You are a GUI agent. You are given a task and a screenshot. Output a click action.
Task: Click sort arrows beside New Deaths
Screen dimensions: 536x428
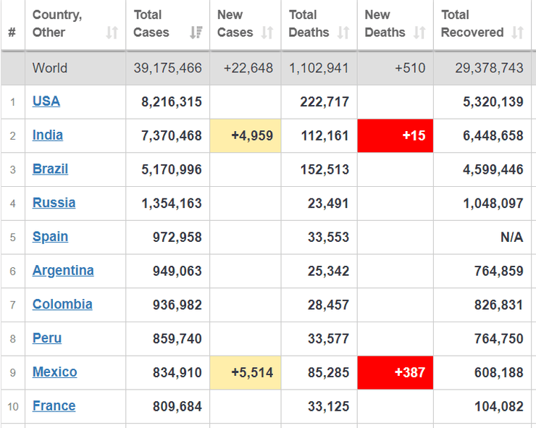tap(419, 33)
